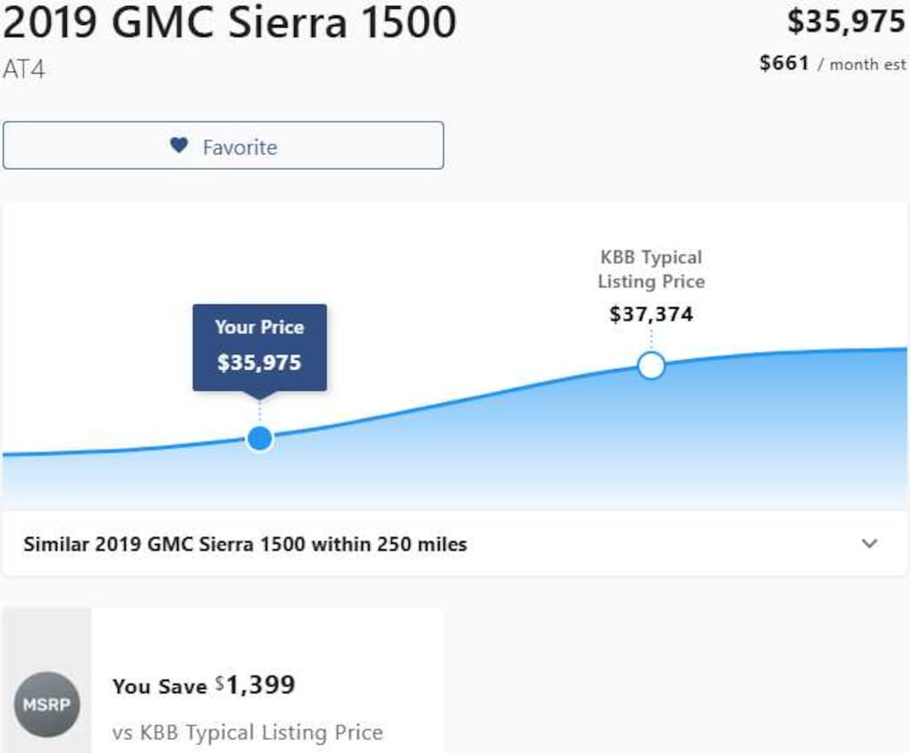This screenshot has width=910, height=753.
Task: Open the Similar 2019 GMC Sierra 1500 within 250 miles row
Action: (x=245, y=544)
